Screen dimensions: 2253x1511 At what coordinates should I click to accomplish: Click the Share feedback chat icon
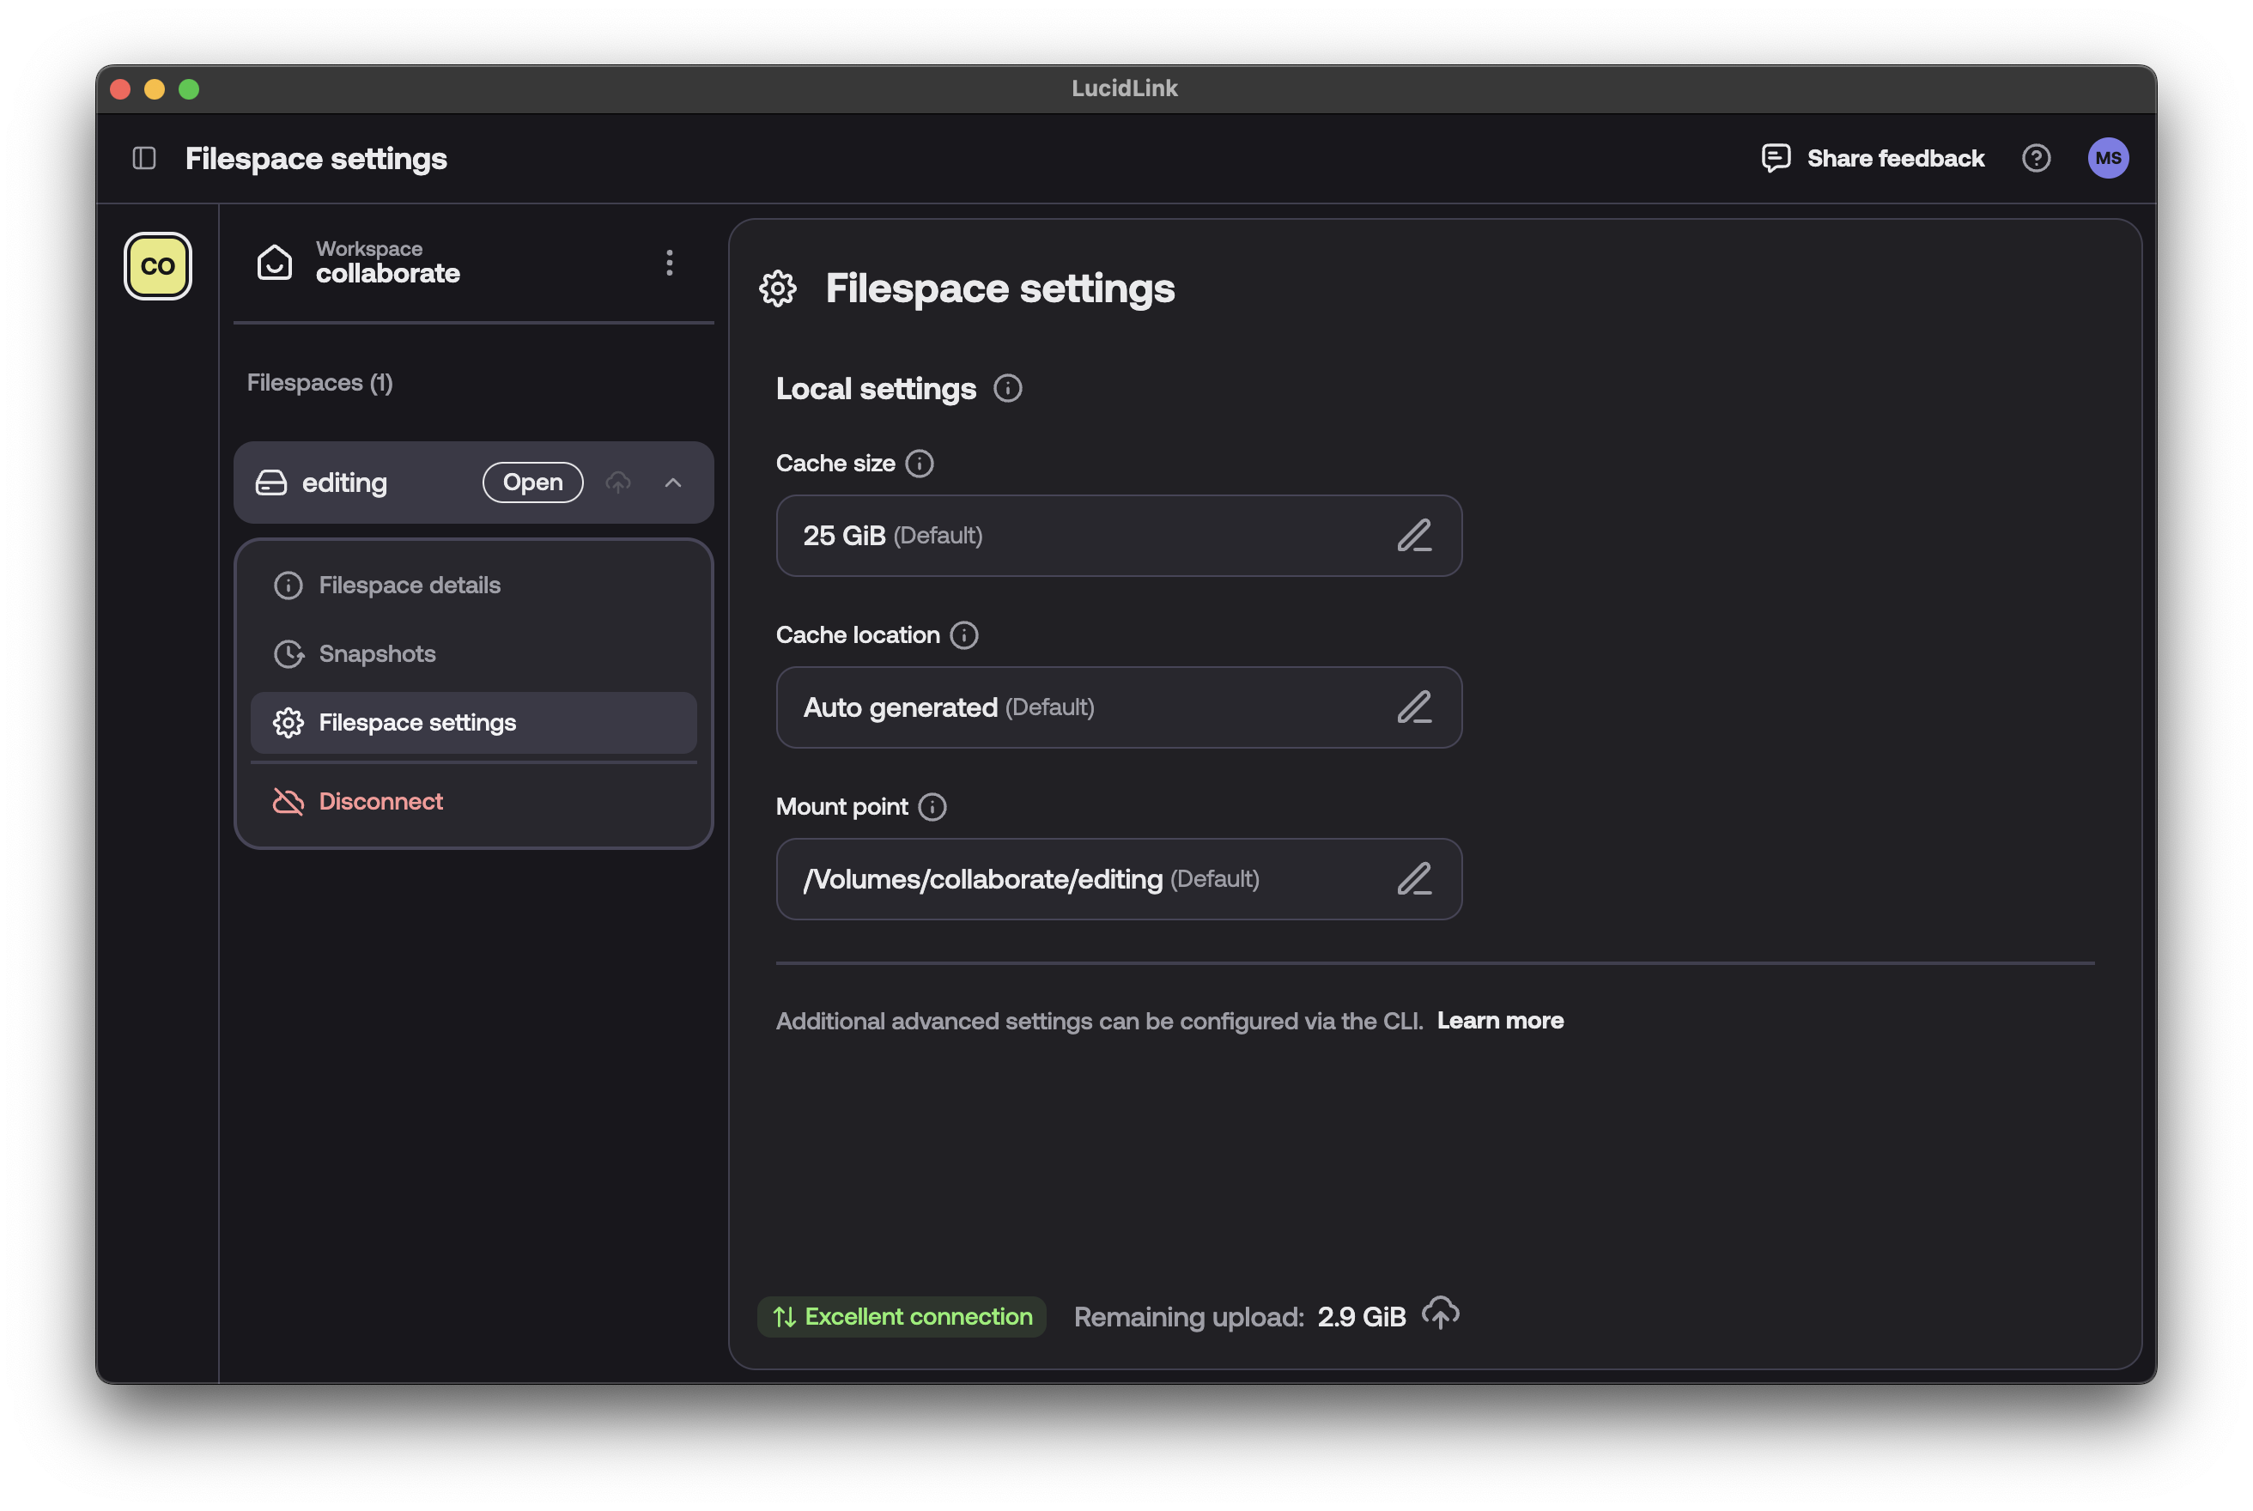click(1775, 158)
